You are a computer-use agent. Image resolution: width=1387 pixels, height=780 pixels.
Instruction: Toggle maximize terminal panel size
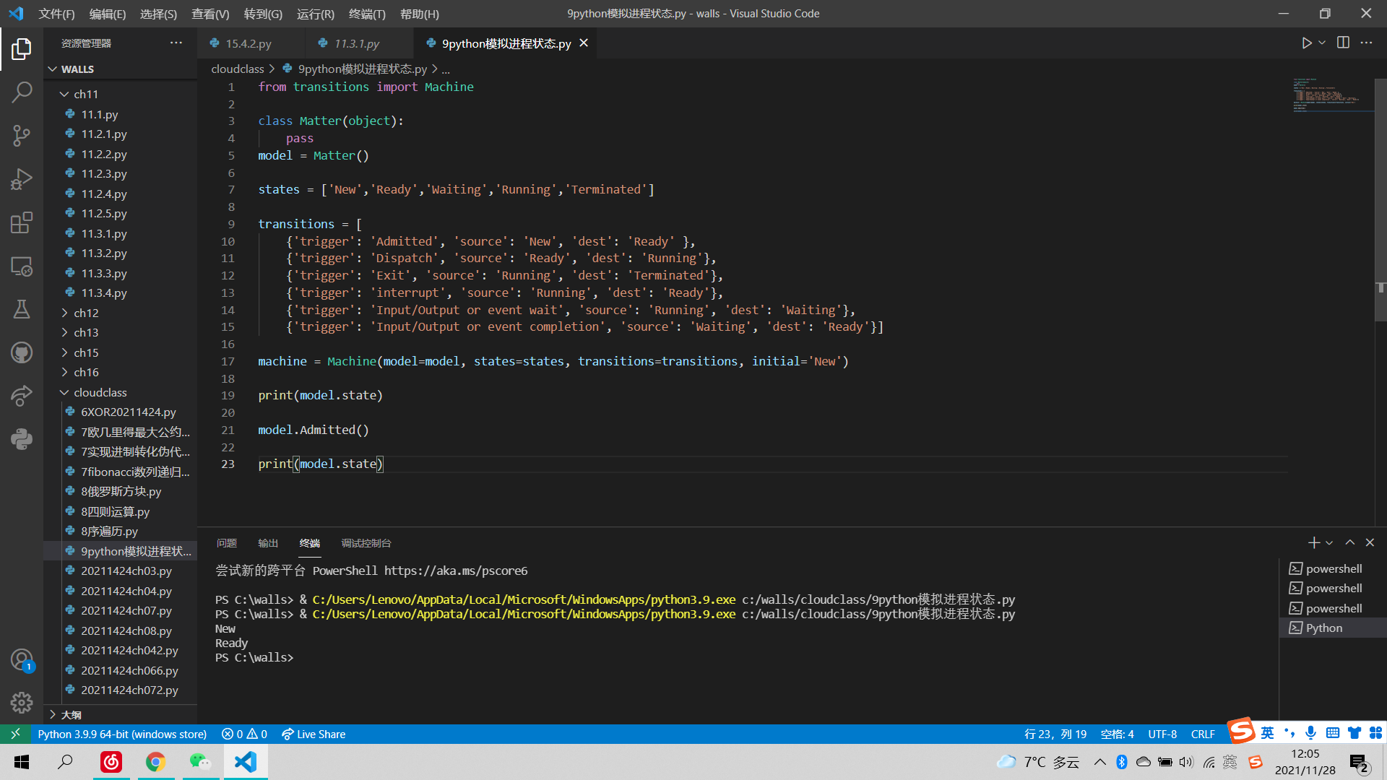(1349, 542)
